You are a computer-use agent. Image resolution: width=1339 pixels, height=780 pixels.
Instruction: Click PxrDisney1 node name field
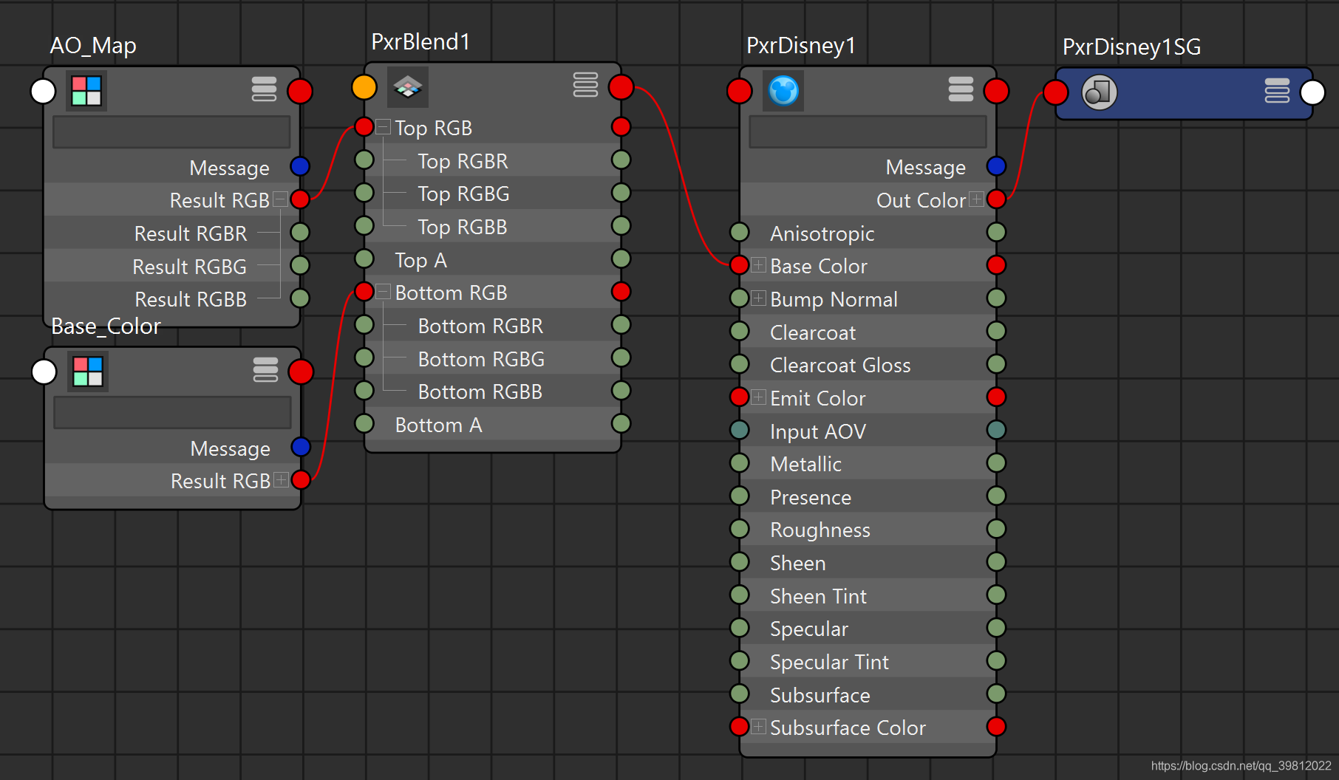868,132
